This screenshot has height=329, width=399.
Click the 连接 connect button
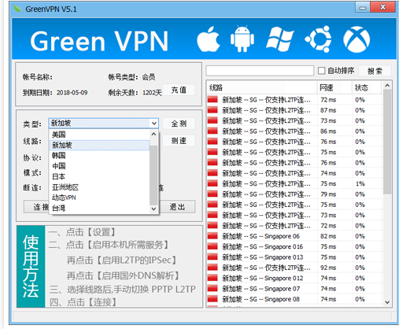[37, 207]
